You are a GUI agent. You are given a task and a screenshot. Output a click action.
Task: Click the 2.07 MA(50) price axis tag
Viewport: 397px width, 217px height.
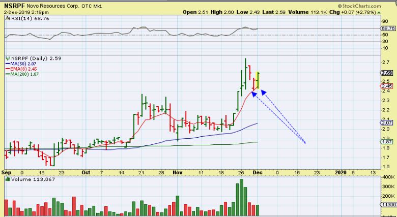click(387, 123)
